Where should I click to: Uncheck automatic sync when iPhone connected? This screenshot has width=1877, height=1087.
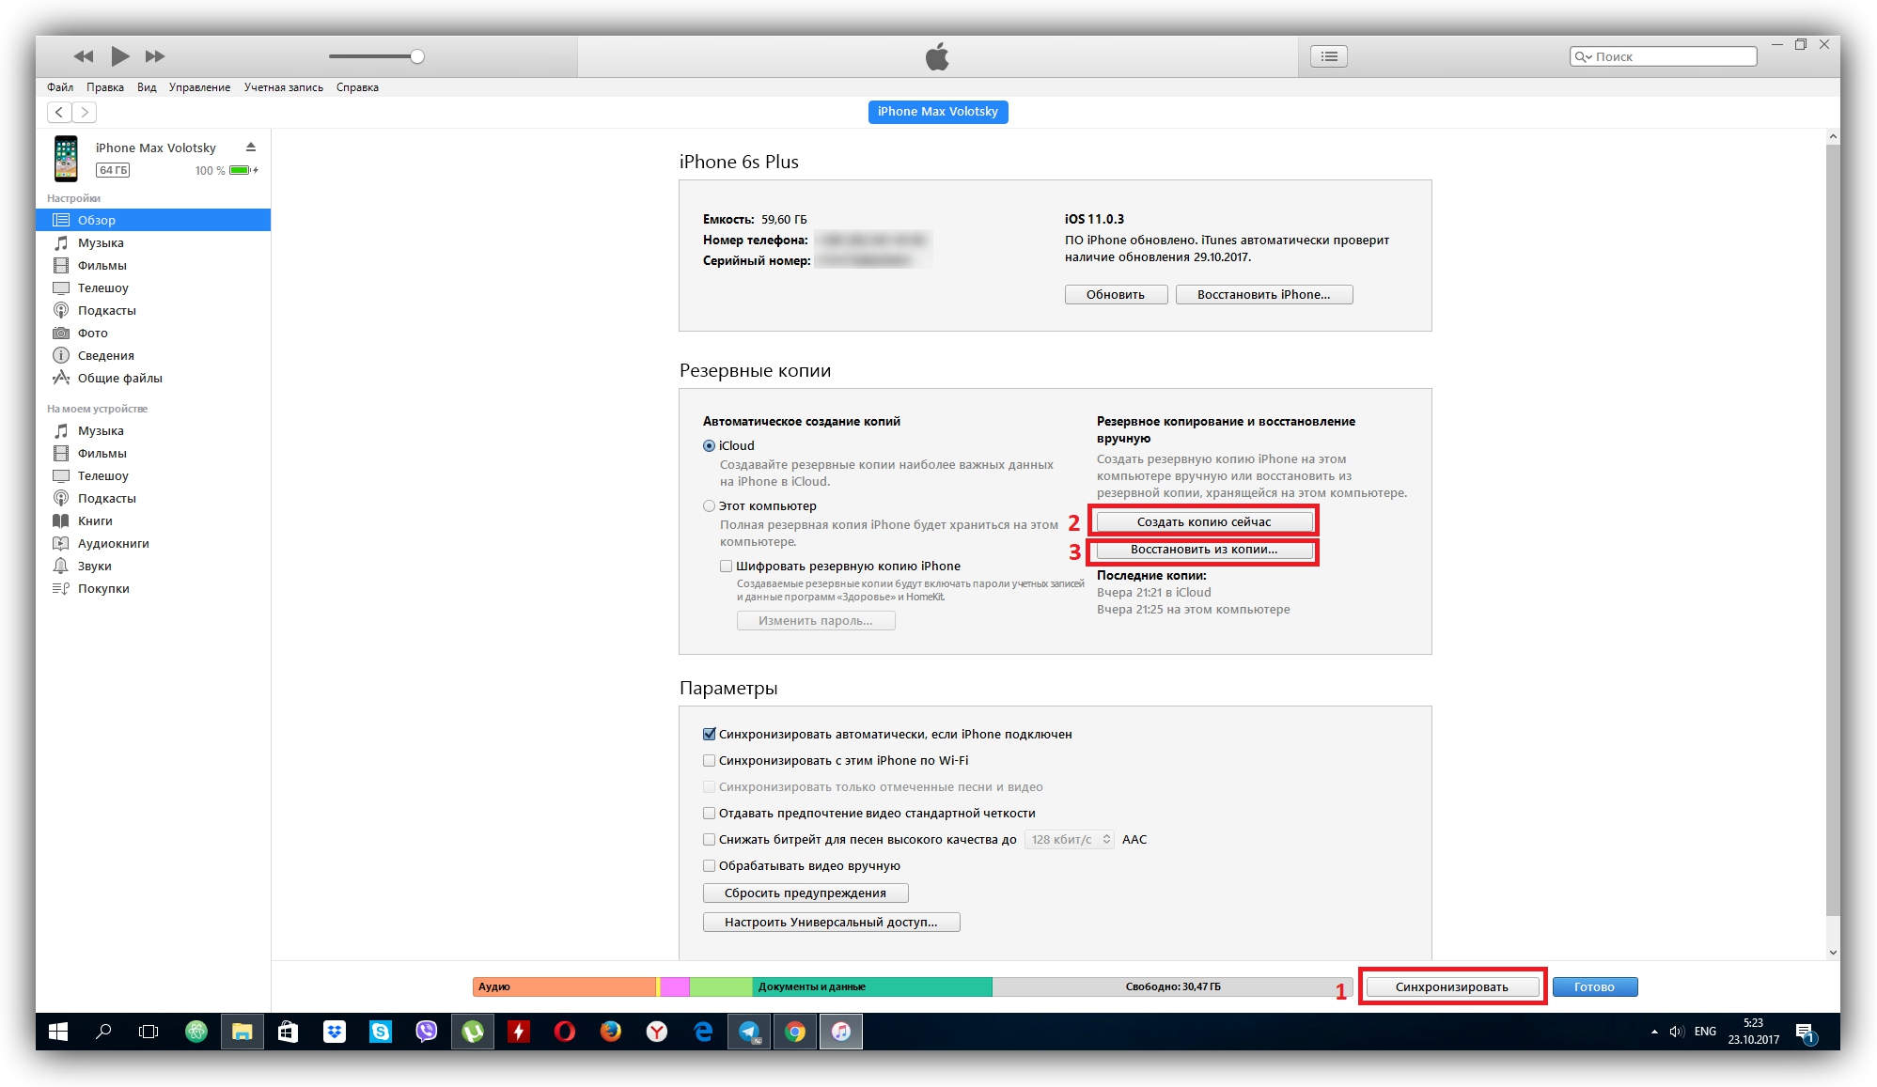pos(710,734)
